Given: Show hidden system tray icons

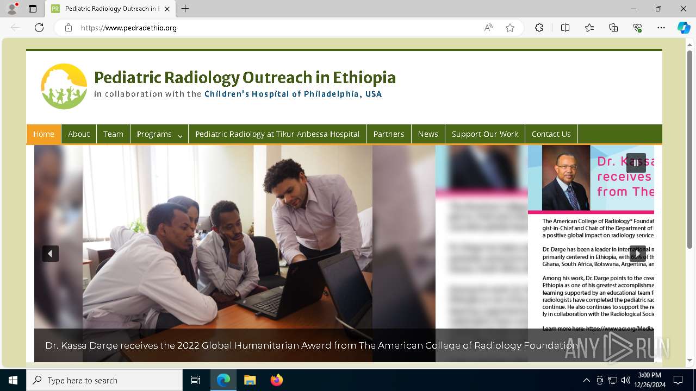Looking at the screenshot, I should [586, 380].
